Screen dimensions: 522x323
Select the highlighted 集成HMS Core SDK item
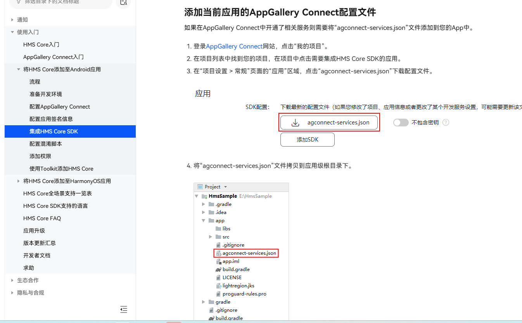pos(70,131)
